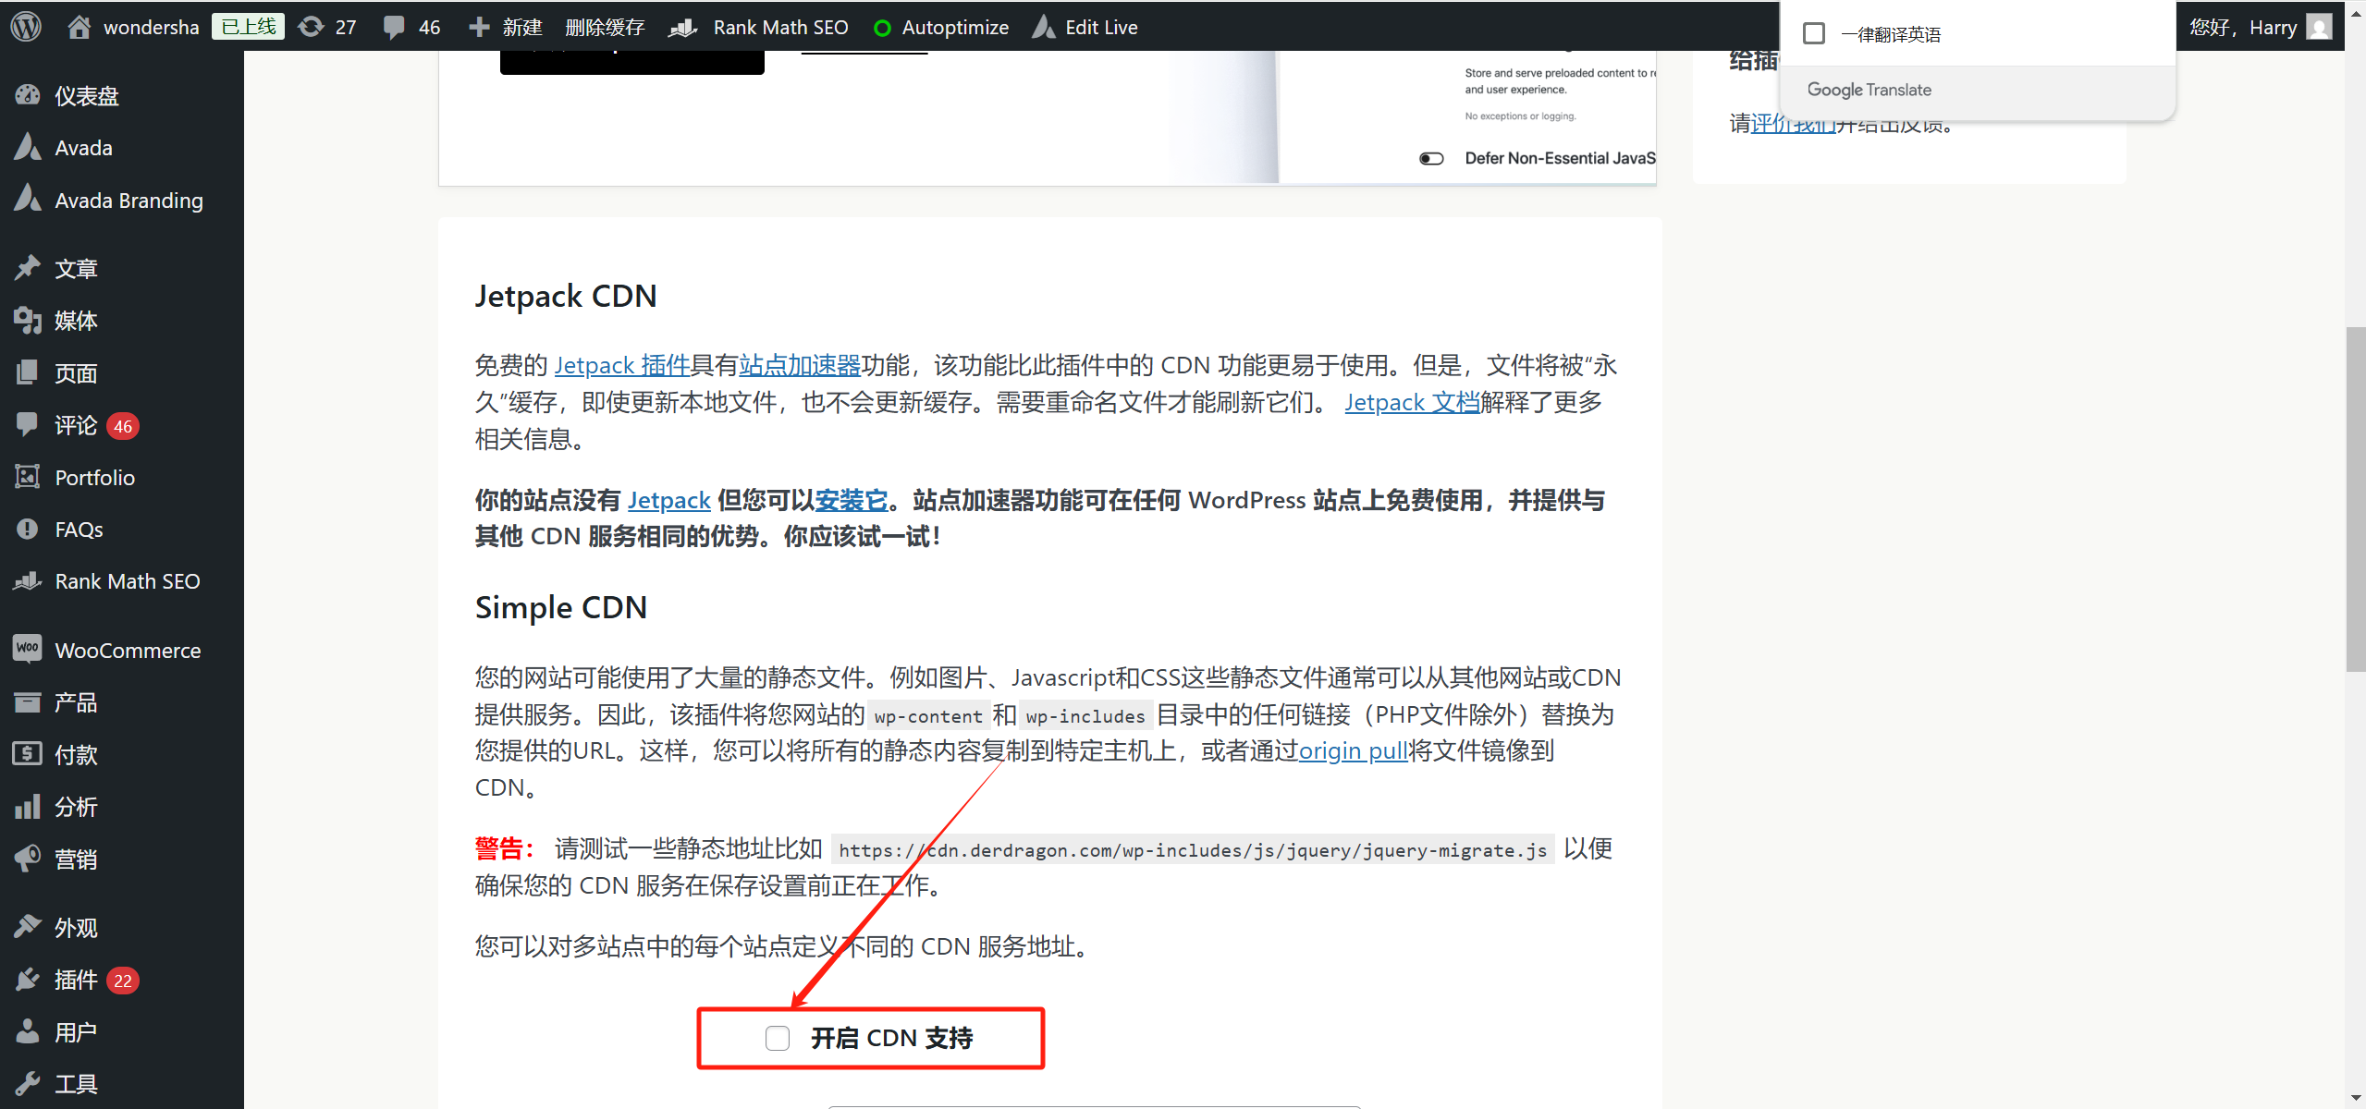The height and width of the screenshot is (1109, 2366).
Task: Click the Autoptimize toolbar icon
Action: 883,27
